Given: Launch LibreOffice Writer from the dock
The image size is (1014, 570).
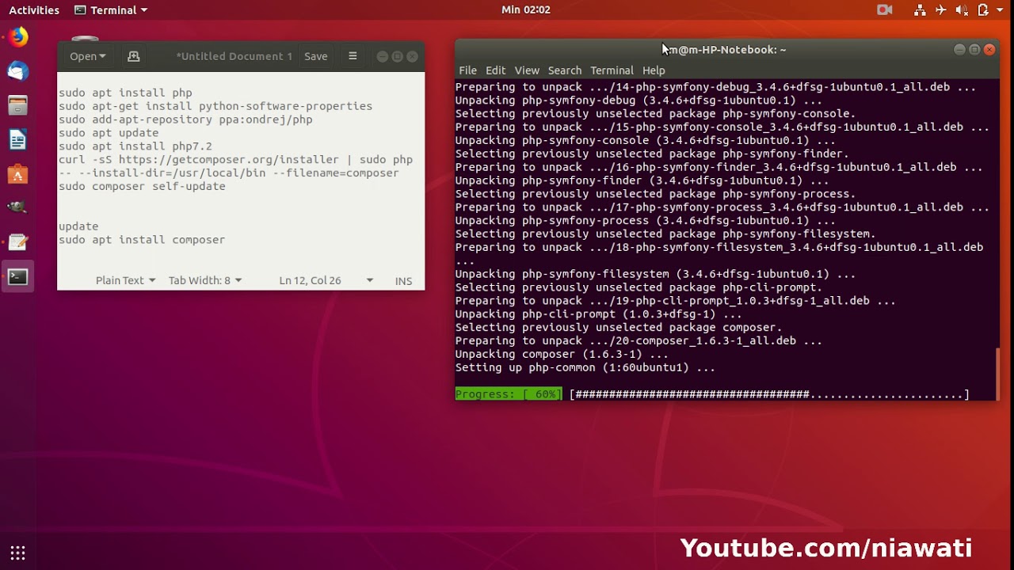Looking at the screenshot, I should point(17,140).
